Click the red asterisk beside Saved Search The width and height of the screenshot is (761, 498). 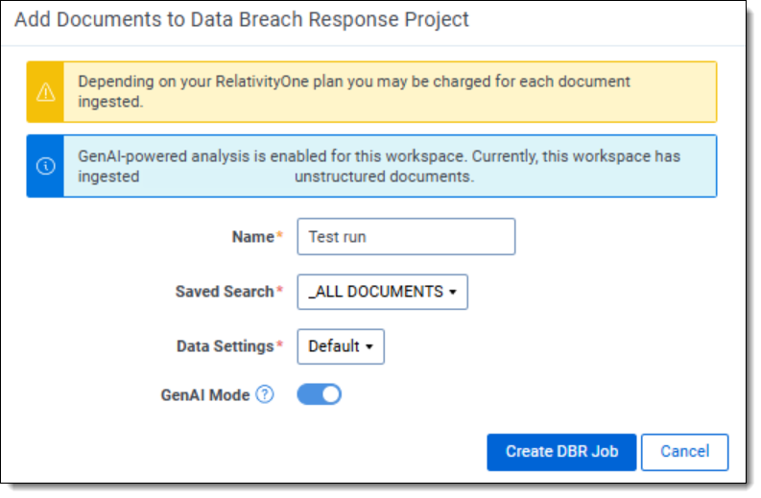(x=280, y=291)
